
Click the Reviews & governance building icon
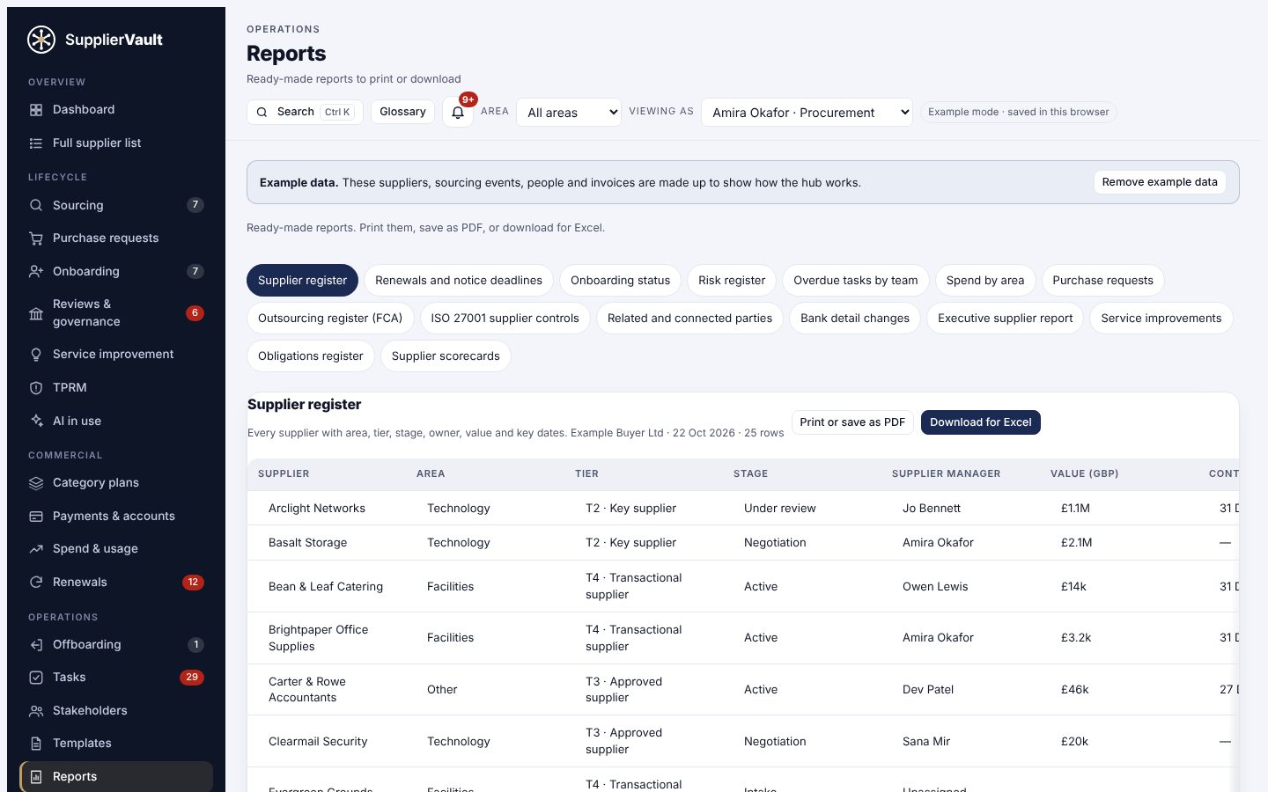(x=36, y=313)
